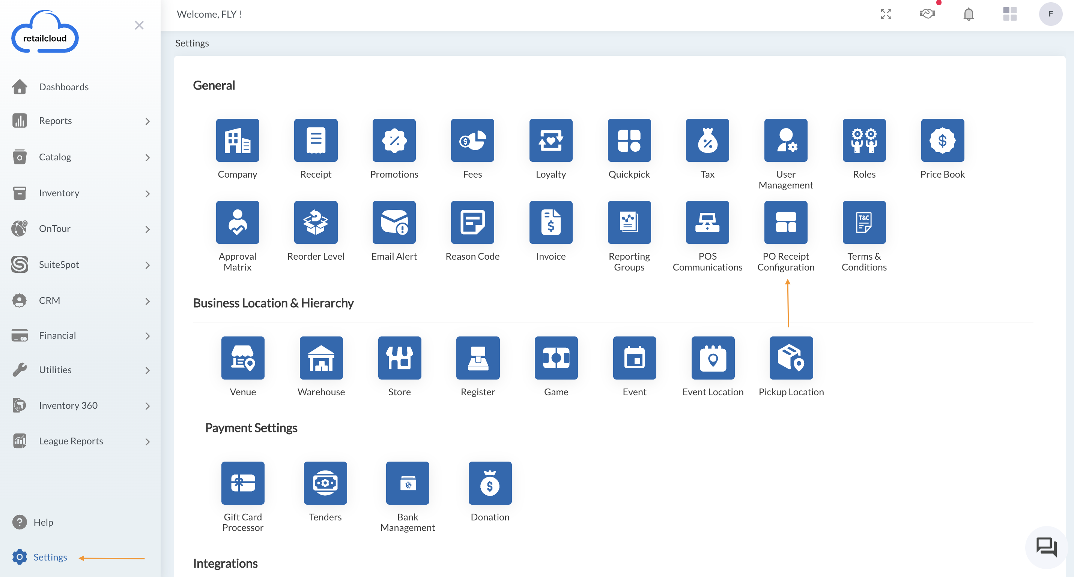1074x577 pixels.
Task: Open Approval Matrix
Action: (237, 222)
